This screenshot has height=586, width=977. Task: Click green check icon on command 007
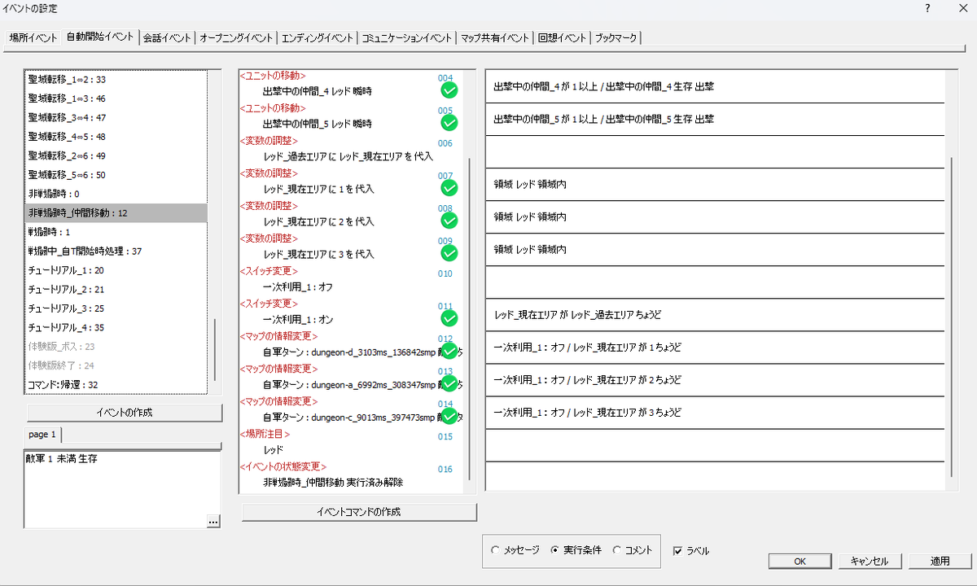(x=449, y=188)
